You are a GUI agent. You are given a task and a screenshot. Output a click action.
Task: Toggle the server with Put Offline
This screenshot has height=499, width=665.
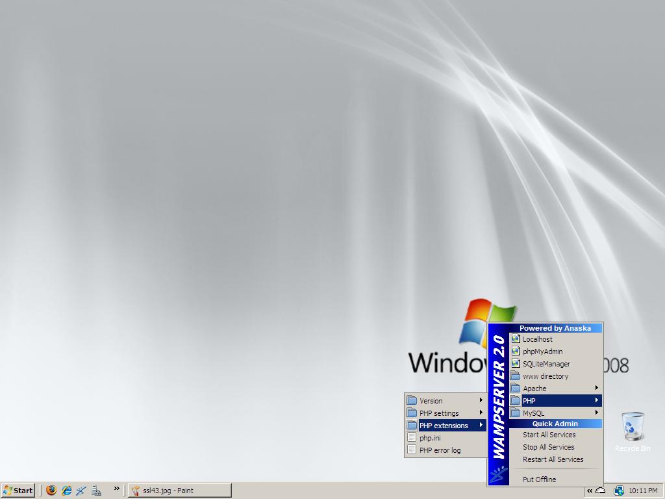(x=539, y=480)
